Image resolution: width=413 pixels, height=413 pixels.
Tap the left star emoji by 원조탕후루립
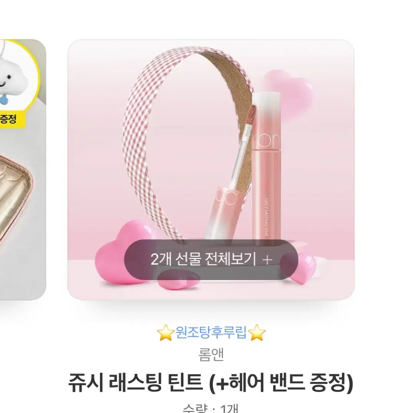point(166,333)
